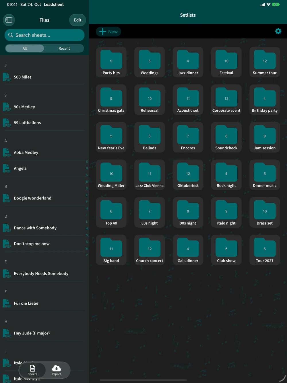Select the Sheets tab
The image size is (287, 383).
point(32,370)
